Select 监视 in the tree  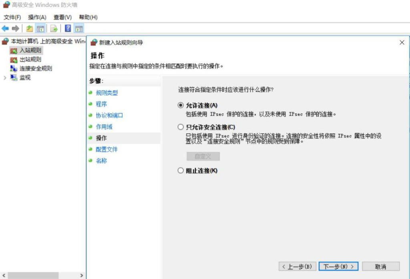click(25, 77)
